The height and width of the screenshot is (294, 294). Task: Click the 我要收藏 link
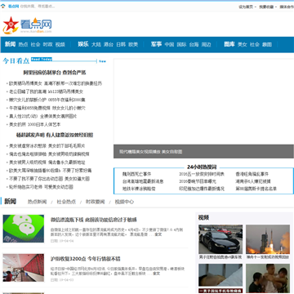point(266,7)
